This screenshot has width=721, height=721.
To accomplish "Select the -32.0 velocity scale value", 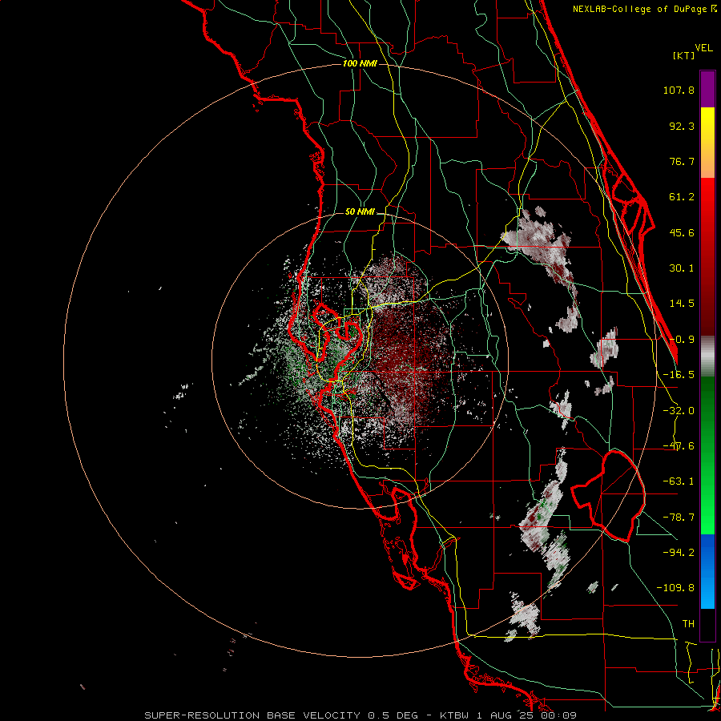I will (679, 411).
